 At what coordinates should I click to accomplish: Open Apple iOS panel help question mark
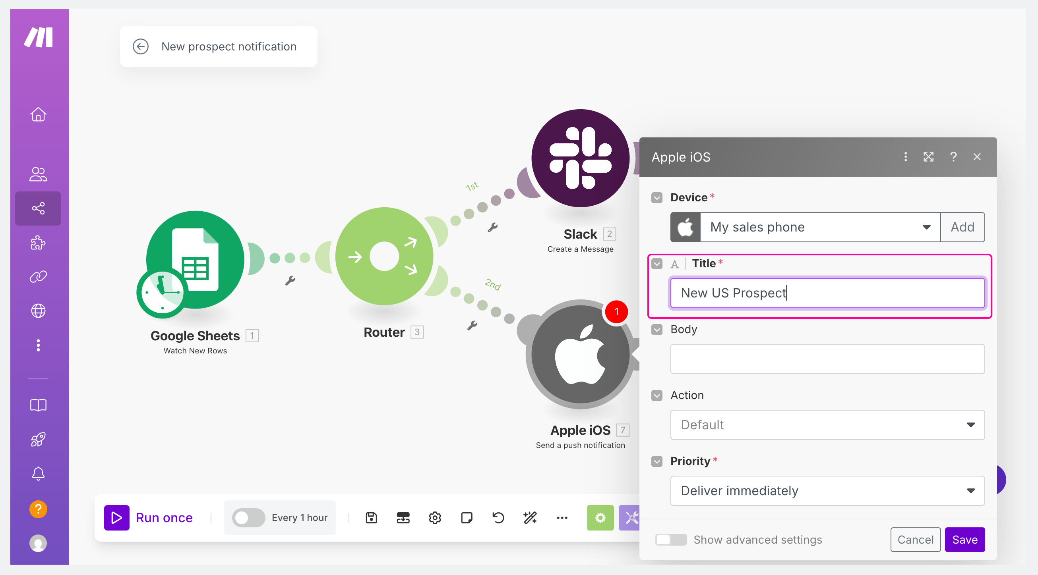(953, 156)
